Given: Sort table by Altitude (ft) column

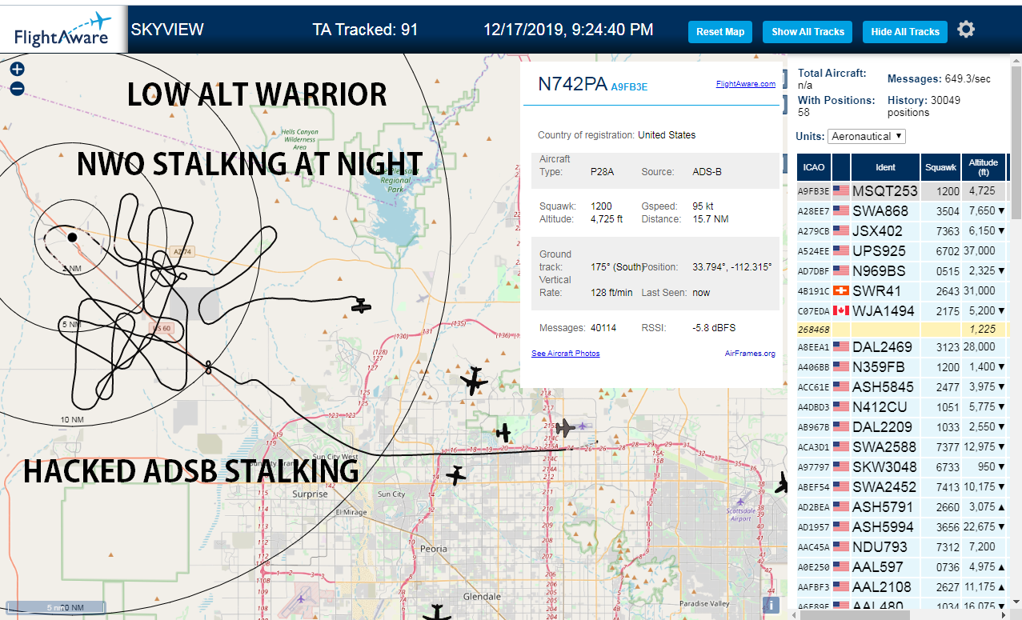Looking at the screenshot, I should tap(983, 167).
